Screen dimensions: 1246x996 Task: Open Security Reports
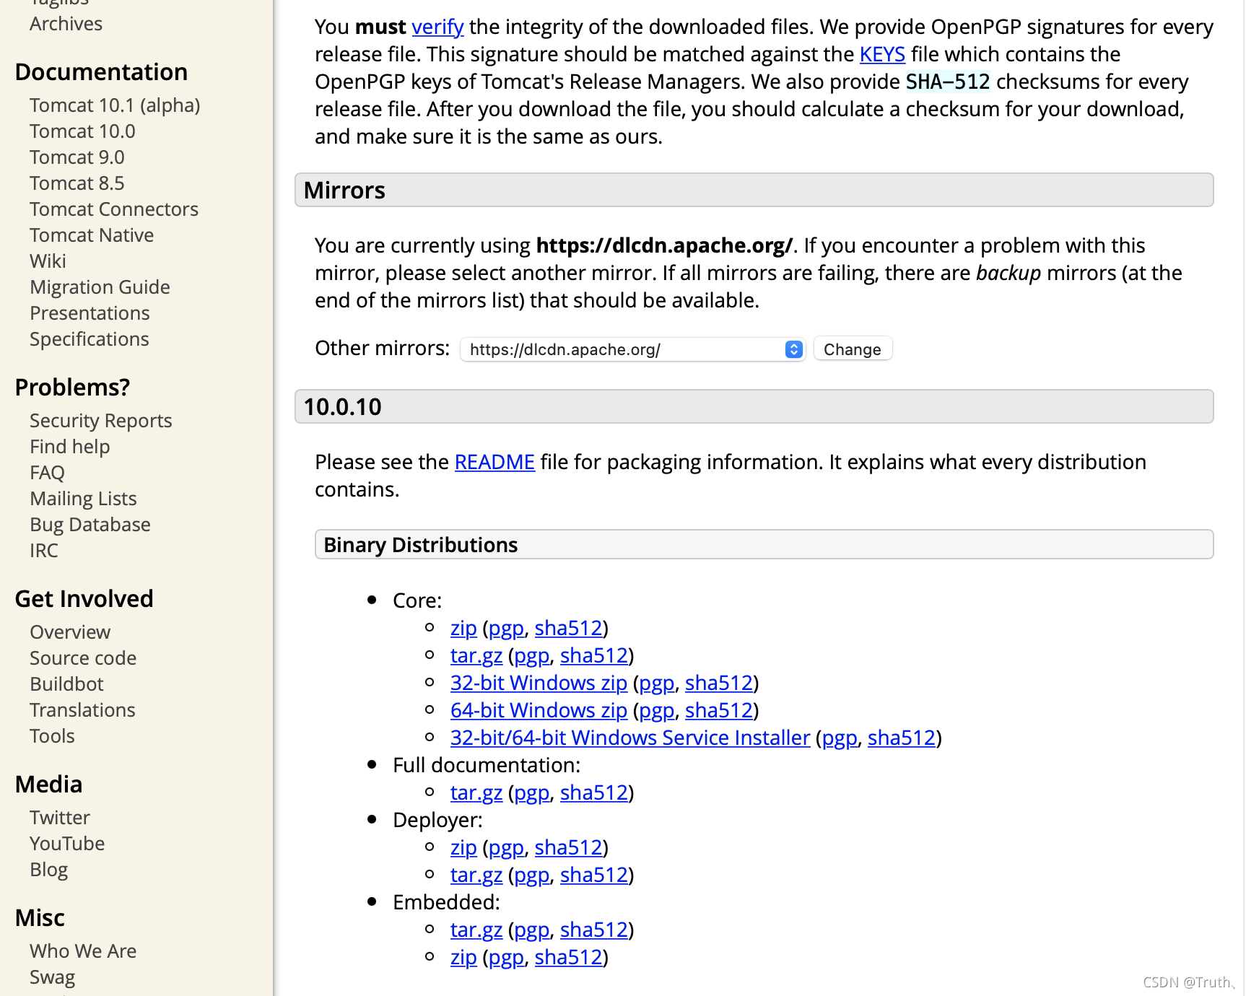101,421
